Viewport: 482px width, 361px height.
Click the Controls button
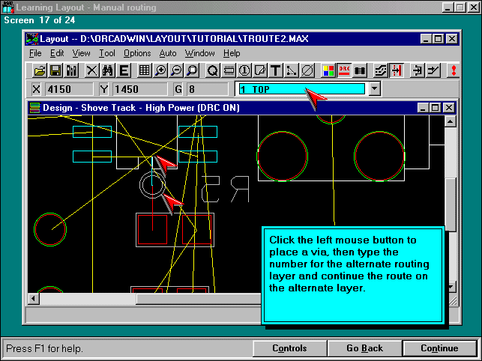(289, 348)
